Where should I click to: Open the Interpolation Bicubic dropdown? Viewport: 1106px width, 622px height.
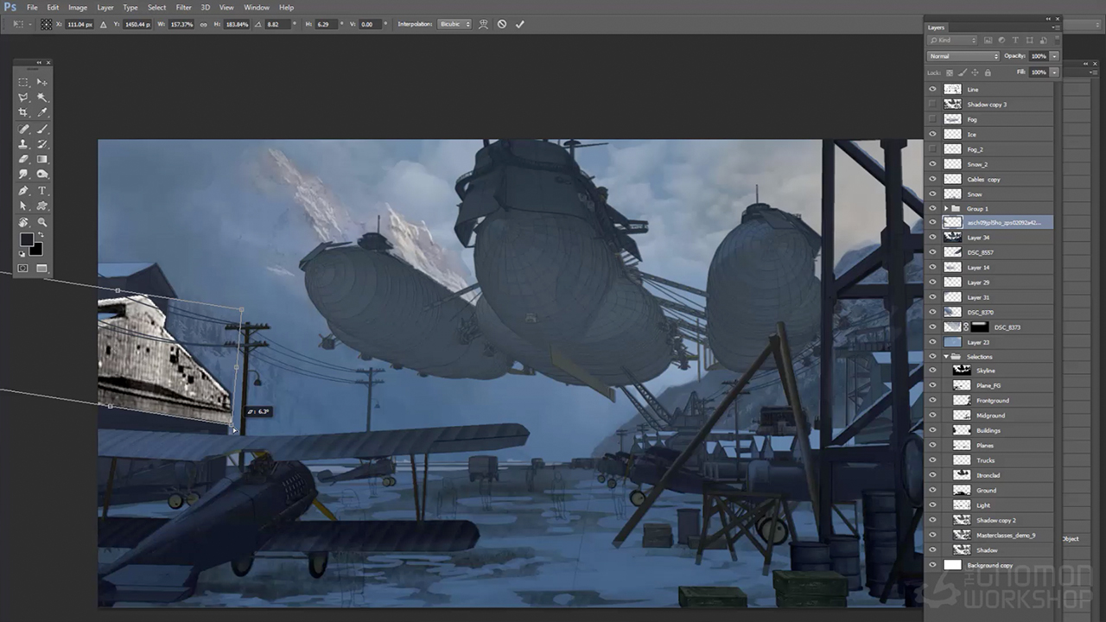pyautogui.click(x=454, y=24)
